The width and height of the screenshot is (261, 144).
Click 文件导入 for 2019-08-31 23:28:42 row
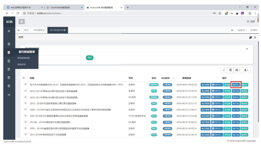pos(217,91)
